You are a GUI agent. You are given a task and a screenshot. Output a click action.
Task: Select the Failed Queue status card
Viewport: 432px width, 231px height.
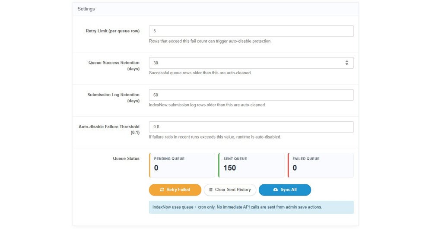click(321, 165)
